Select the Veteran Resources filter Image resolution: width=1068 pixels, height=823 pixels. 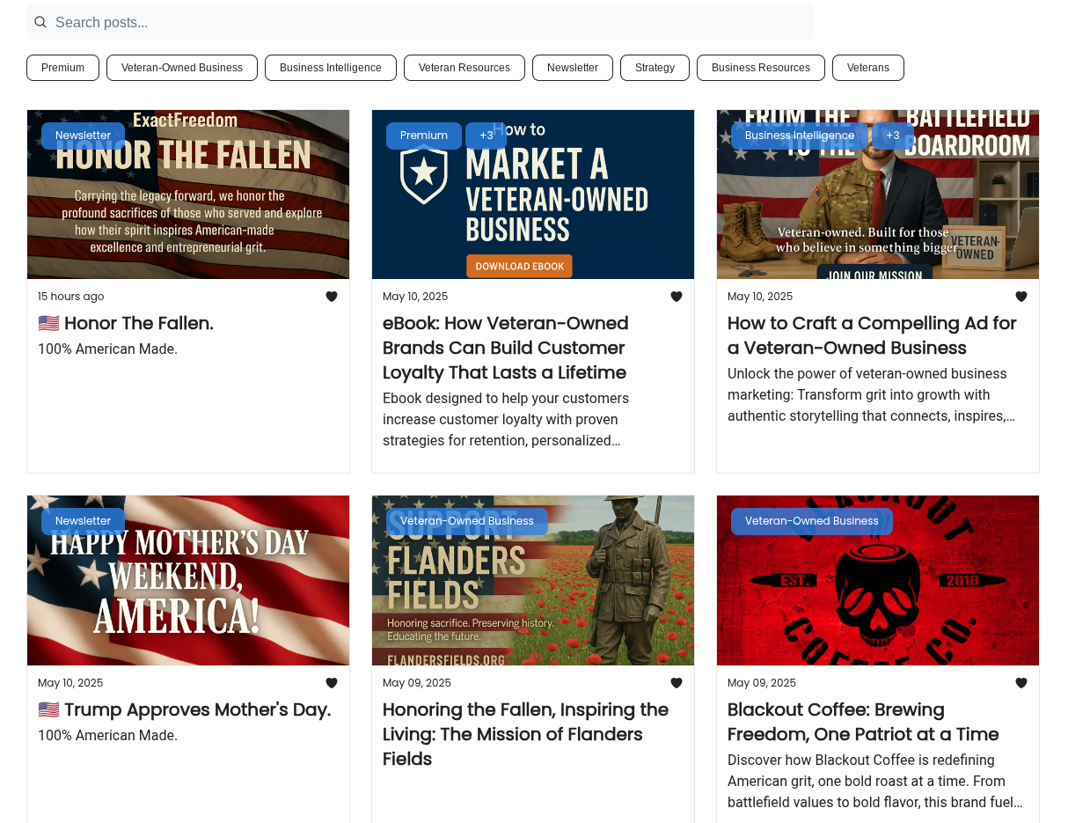pyautogui.click(x=465, y=68)
